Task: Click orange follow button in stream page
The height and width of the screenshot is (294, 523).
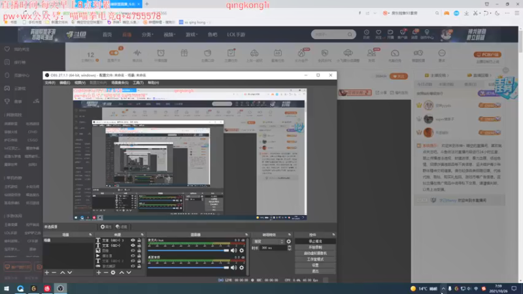Action: pyautogui.click(x=399, y=76)
